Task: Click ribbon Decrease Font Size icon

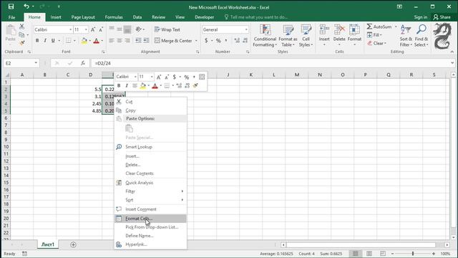Action: pos(101,29)
